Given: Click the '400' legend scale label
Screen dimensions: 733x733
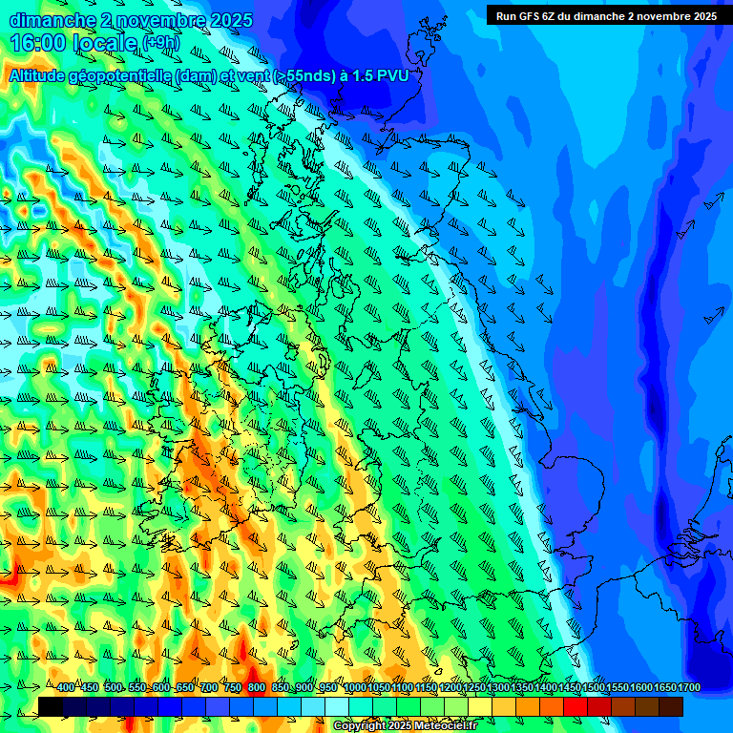Looking at the screenshot, I should pos(65,688).
